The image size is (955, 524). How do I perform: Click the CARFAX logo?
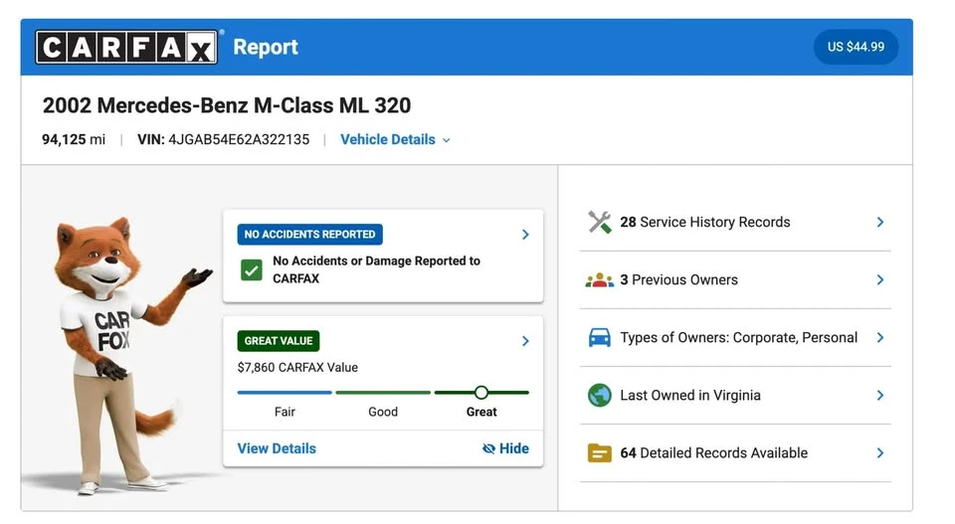126,47
